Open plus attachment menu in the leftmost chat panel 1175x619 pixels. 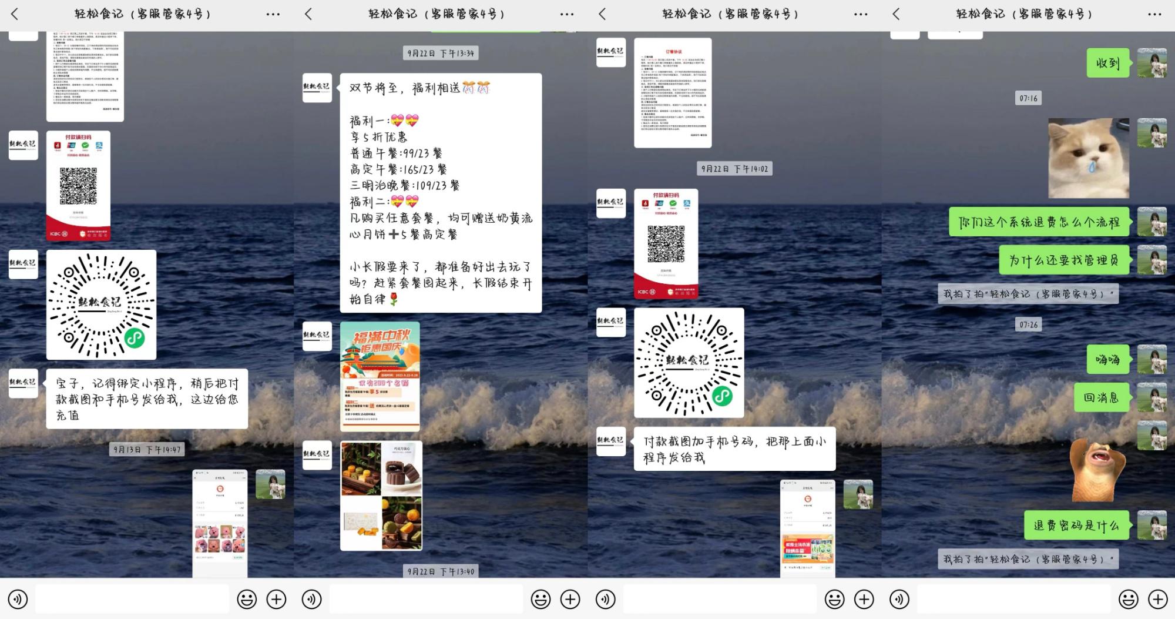[276, 599]
